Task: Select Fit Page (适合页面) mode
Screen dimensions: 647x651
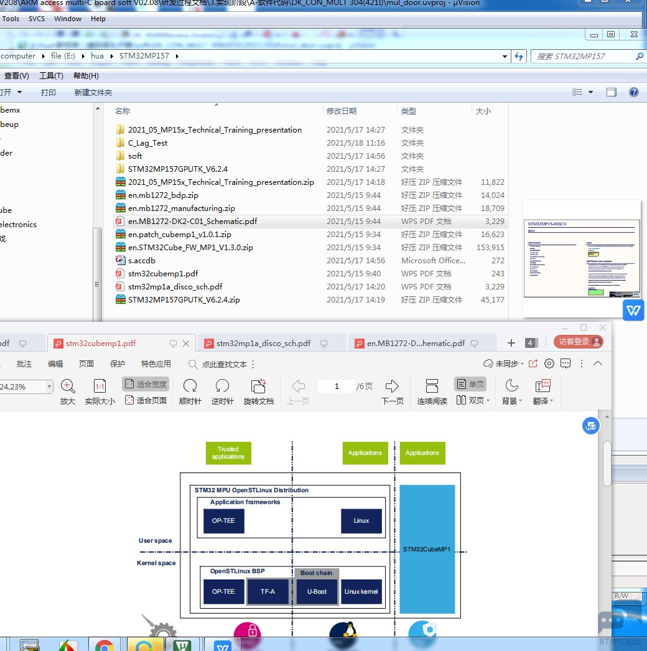Action: (x=146, y=400)
